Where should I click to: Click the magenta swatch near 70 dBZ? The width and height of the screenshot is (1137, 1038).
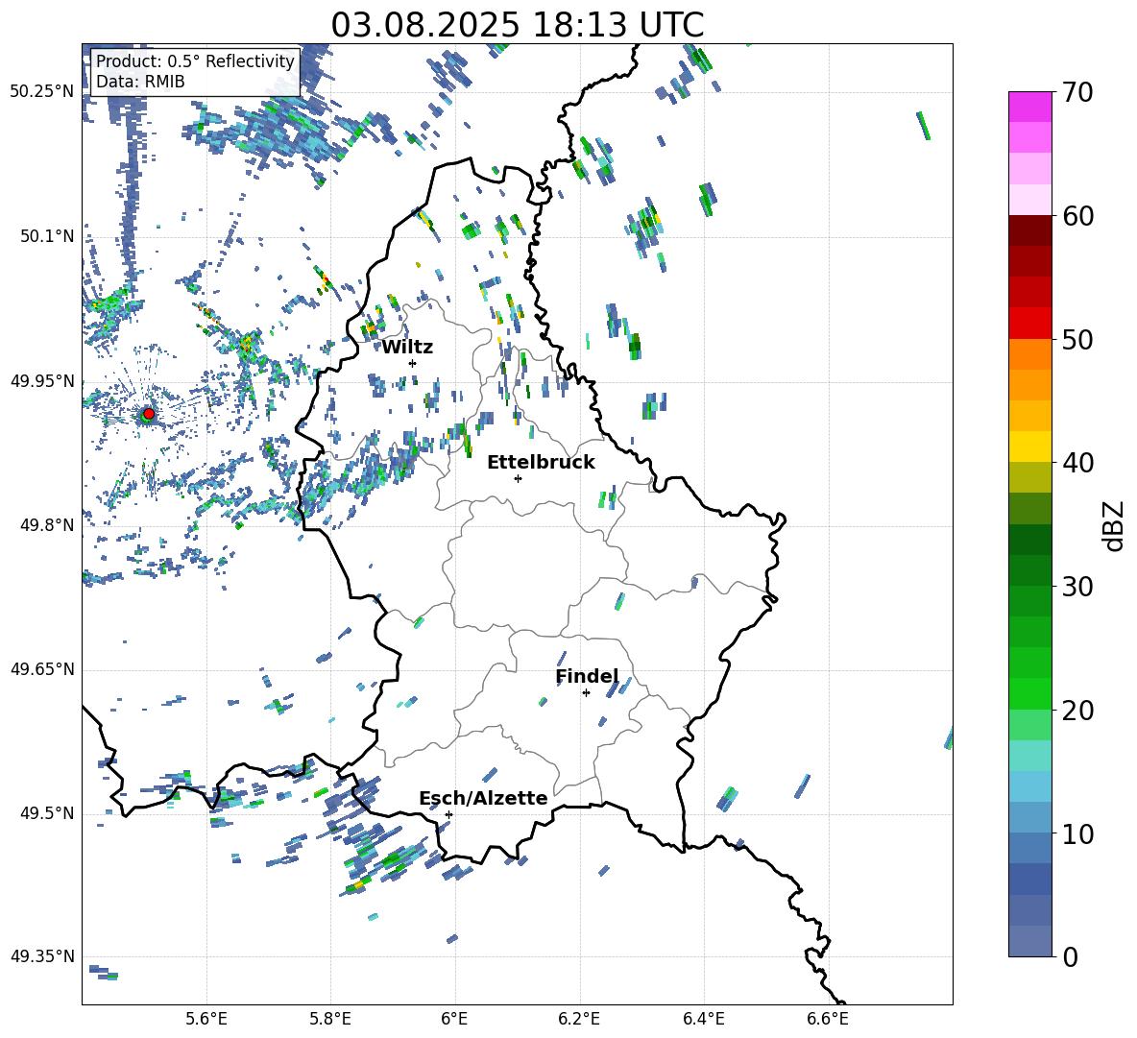1029,108
